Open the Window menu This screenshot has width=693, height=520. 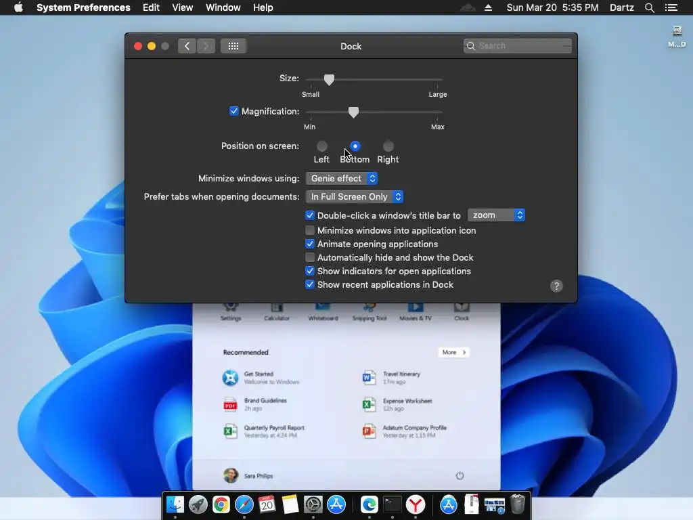[223, 7]
